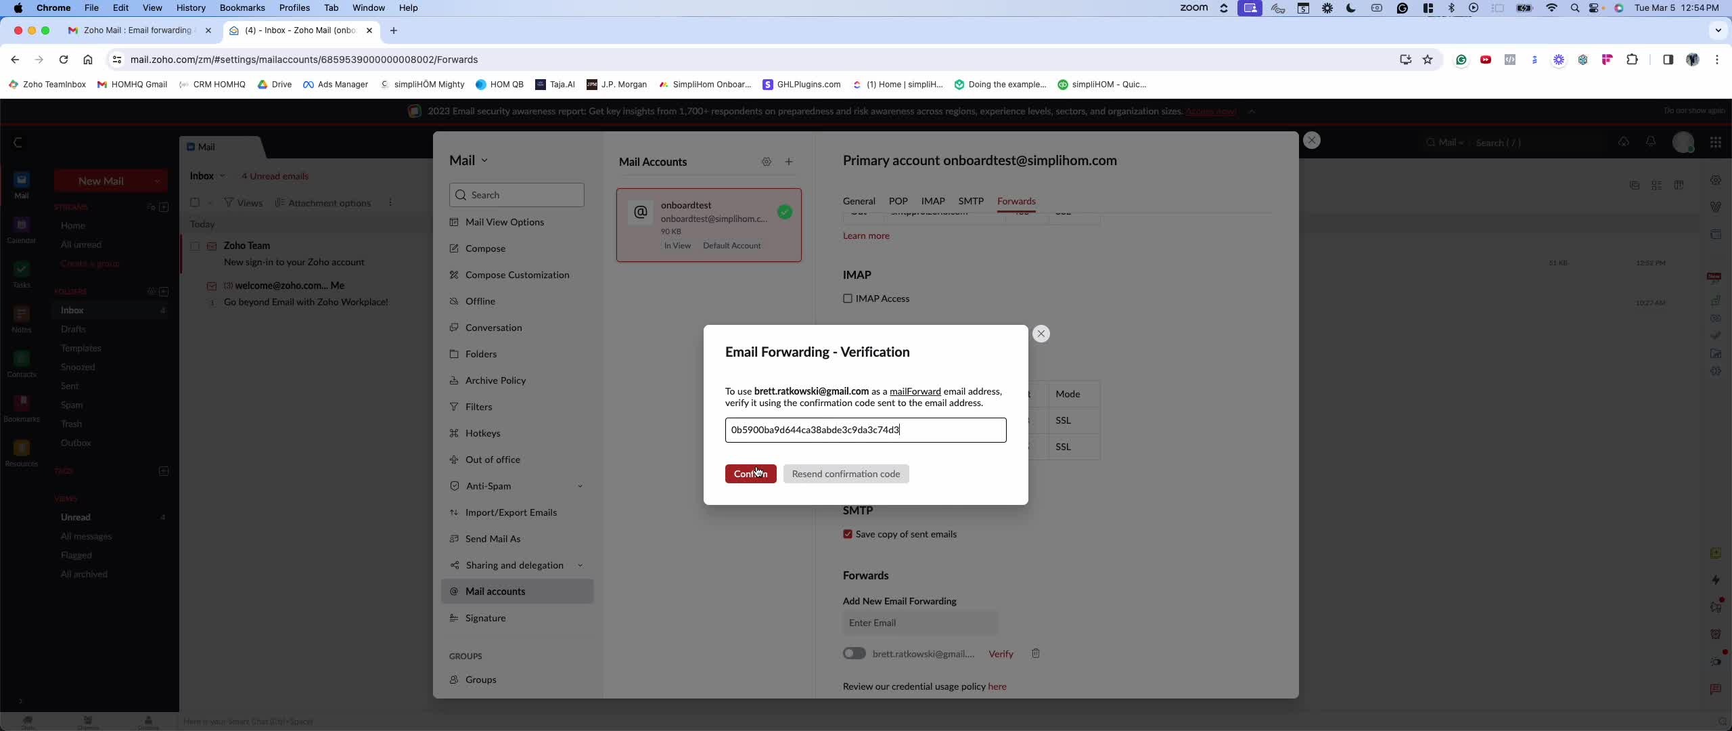Open Chrome Bookmarks menu in menu bar
This screenshot has height=731, width=1732.
242,7
